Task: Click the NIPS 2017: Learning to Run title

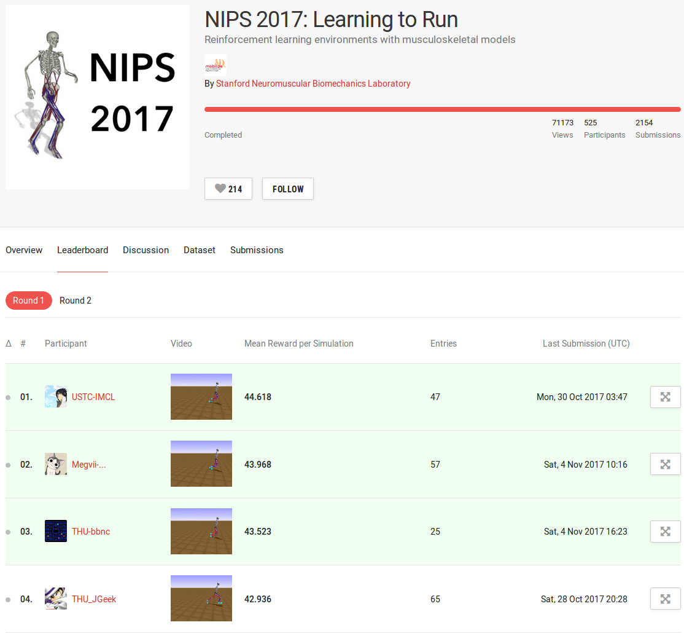Action: (331, 19)
